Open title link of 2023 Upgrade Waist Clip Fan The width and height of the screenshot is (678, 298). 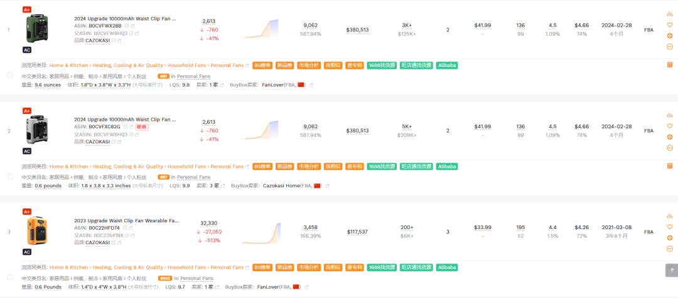[126, 220]
